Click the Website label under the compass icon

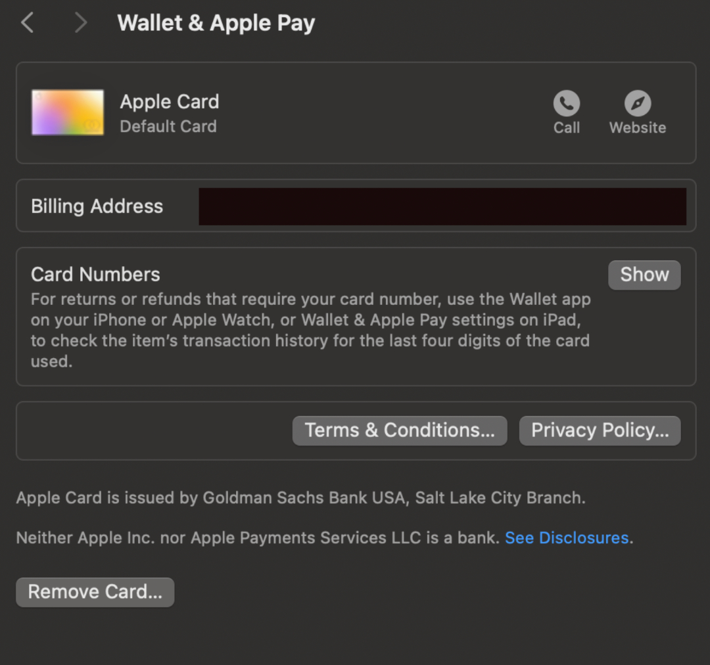coord(636,128)
